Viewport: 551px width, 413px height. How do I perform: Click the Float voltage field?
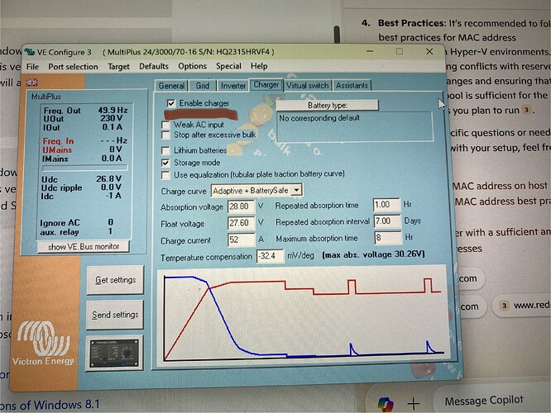pyautogui.click(x=241, y=223)
